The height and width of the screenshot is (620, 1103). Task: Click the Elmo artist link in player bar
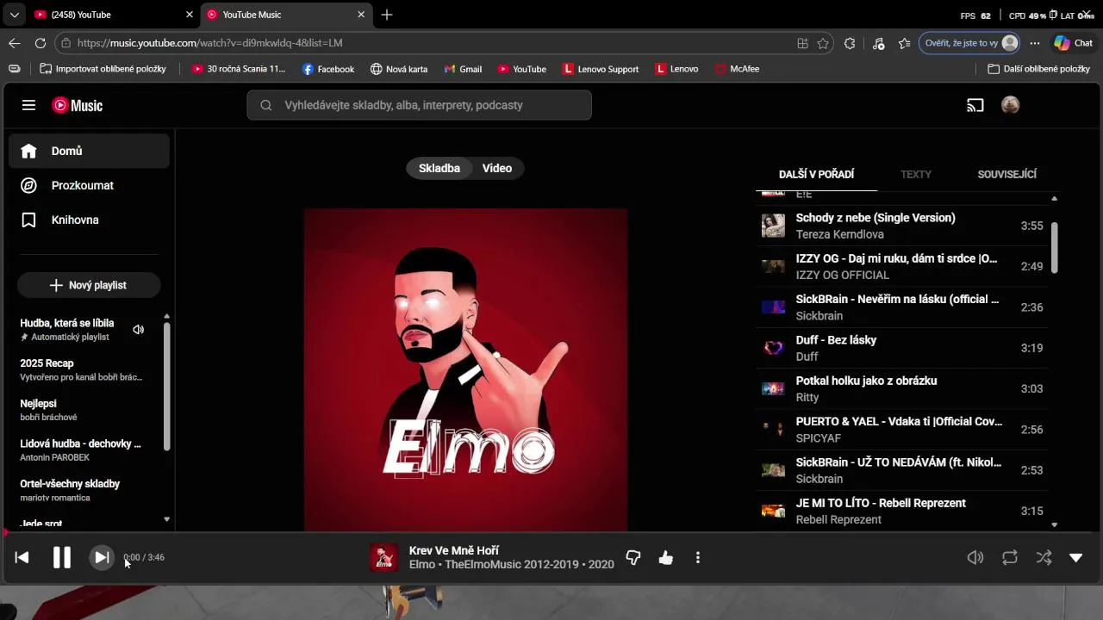pyautogui.click(x=422, y=565)
